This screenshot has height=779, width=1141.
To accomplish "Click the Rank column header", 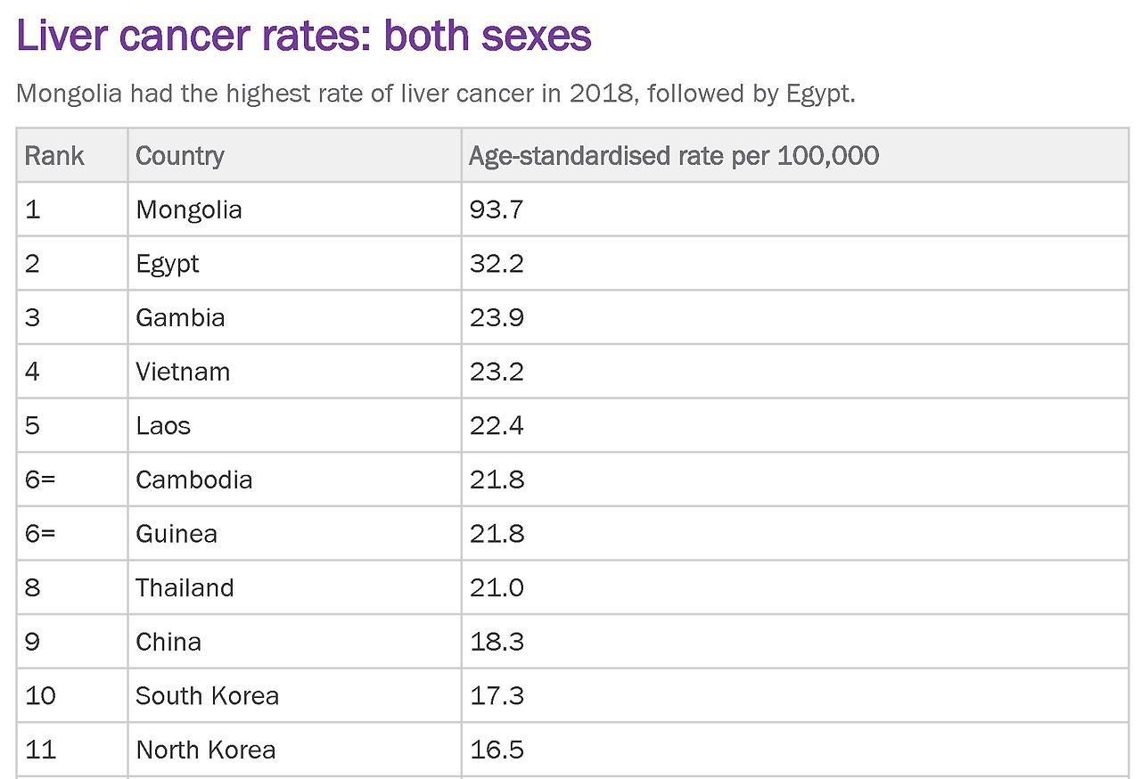I will (x=72, y=156).
